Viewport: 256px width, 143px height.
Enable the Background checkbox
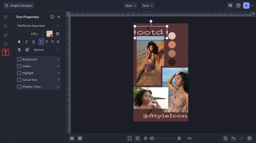click(19, 59)
